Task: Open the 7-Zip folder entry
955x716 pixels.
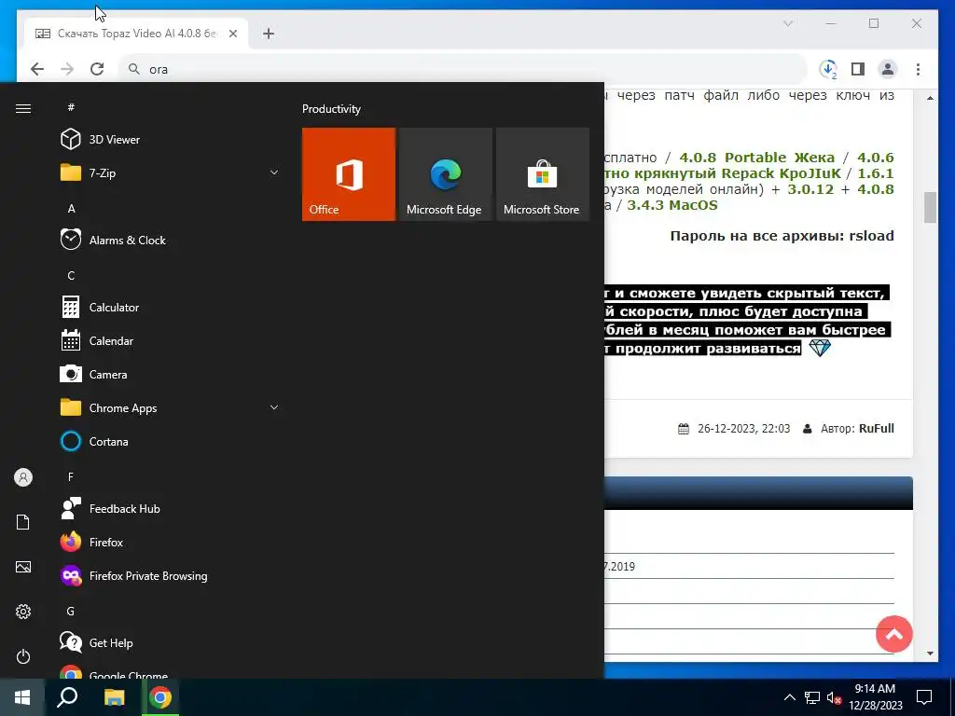Action: click(x=170, y=172)
